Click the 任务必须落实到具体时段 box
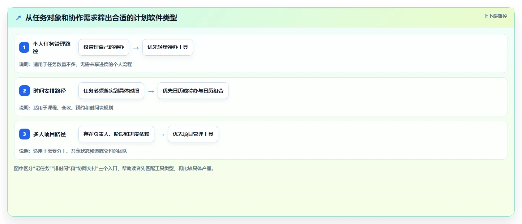The image size is (522, 224). click(x=111, y=91)
